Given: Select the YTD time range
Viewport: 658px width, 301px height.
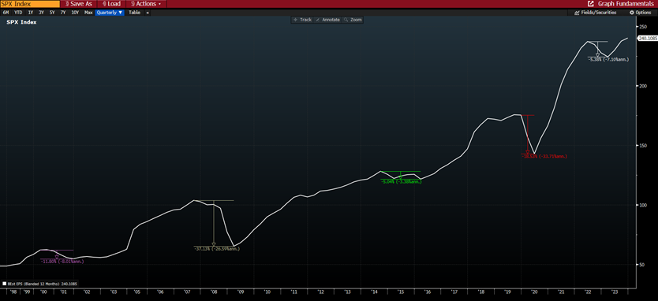Looking at the screenshot, I should coord(18,13).
